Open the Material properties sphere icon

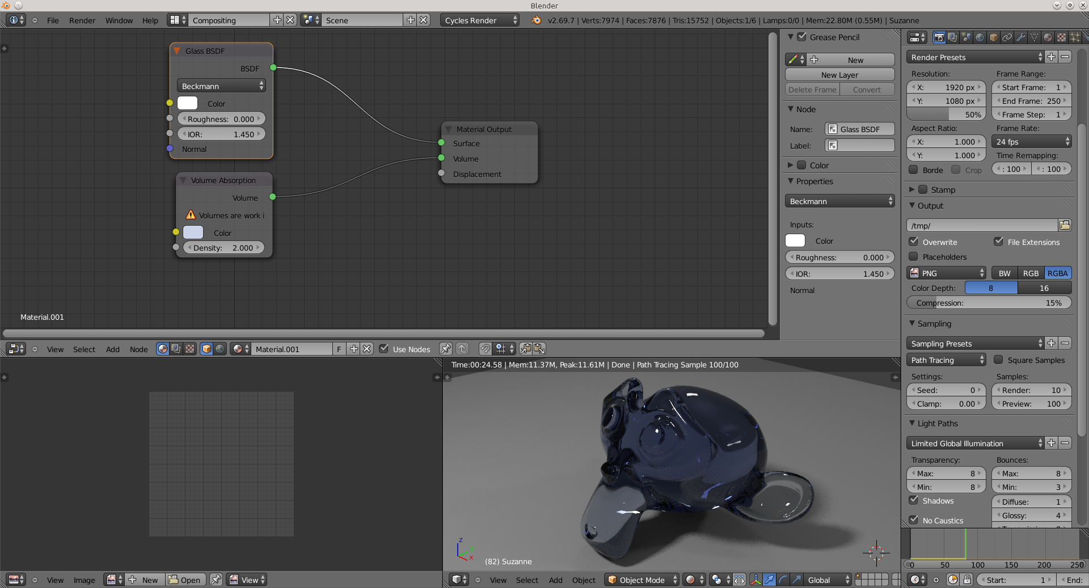point(1048,37)
